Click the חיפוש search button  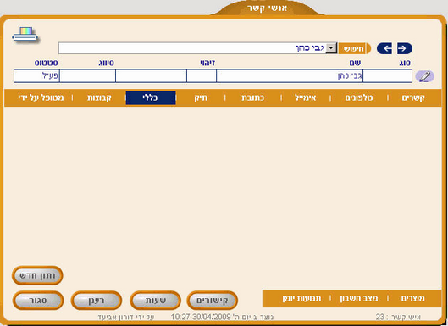(x=354, y=48)
